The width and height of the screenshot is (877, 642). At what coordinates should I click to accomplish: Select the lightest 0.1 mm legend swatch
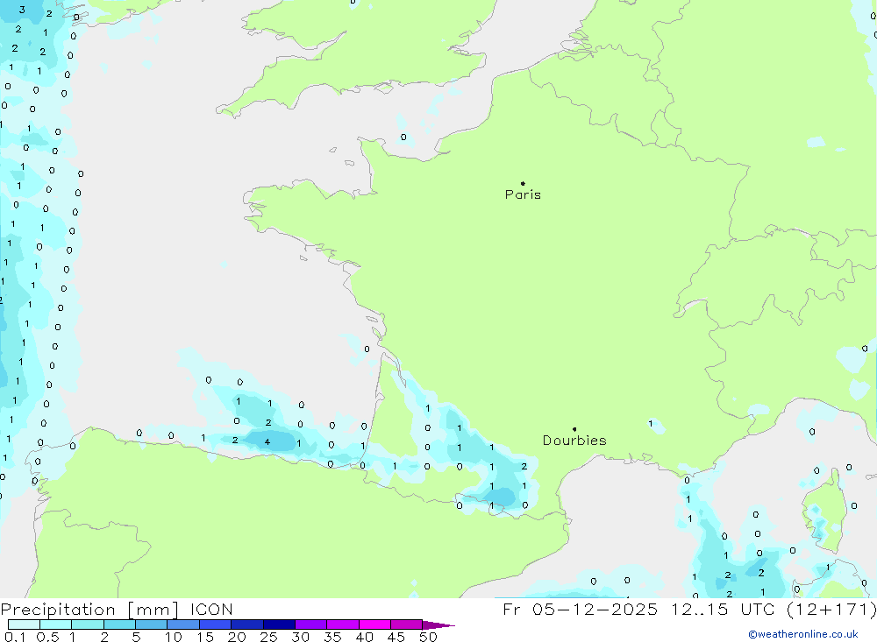pos(24,624)
